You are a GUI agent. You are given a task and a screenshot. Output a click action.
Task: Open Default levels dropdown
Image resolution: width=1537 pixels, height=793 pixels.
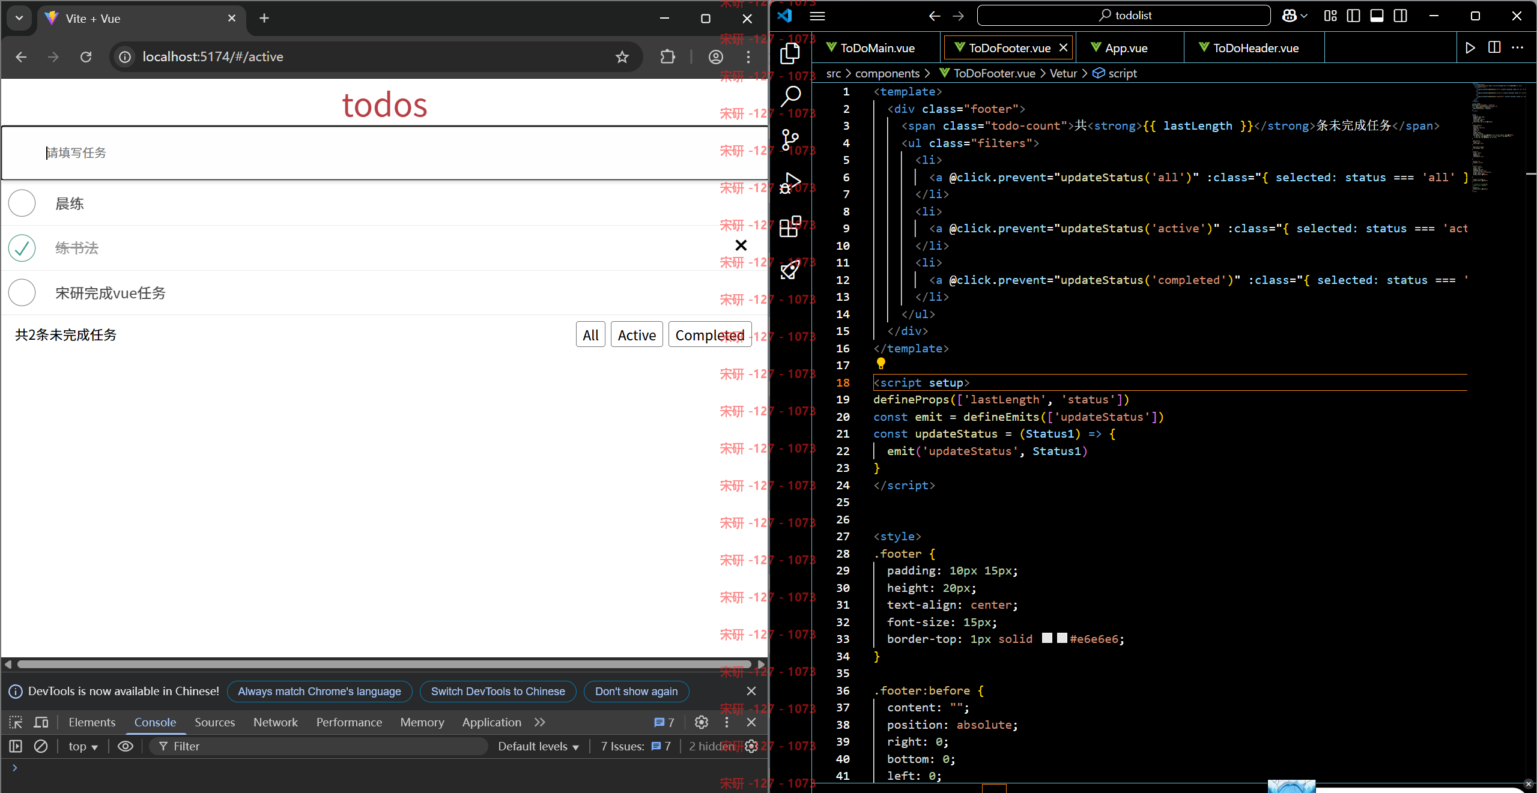point(538,746)
